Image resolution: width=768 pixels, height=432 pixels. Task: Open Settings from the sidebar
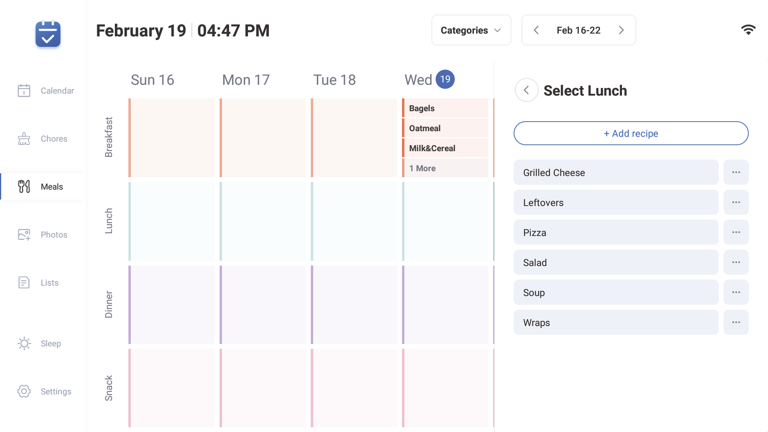[x=45, y=391]
